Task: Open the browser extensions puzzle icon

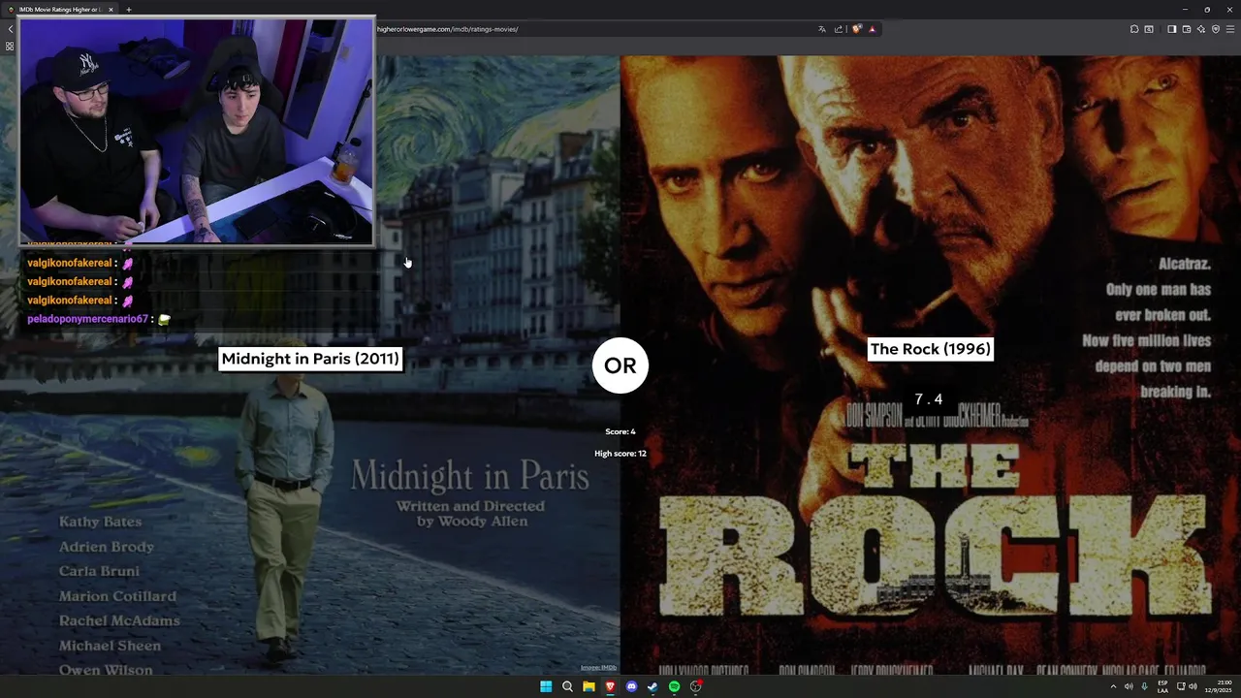Action: tap(1134, 29)
